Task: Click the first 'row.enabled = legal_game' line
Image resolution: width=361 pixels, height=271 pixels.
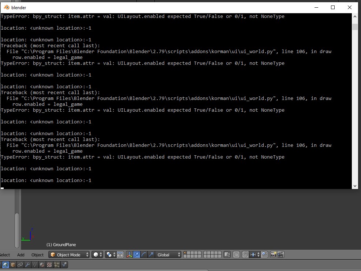Action: [x=48, y=57]
